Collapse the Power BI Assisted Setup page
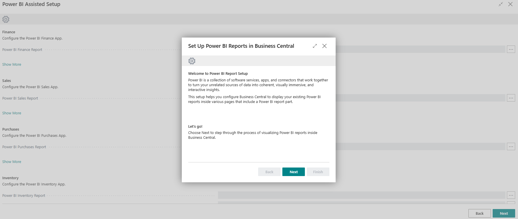This screenshot has height=219, width=518. click(501, 4)
